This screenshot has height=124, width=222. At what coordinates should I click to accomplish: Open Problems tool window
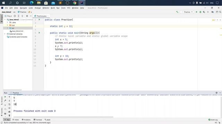click(26, 120)
